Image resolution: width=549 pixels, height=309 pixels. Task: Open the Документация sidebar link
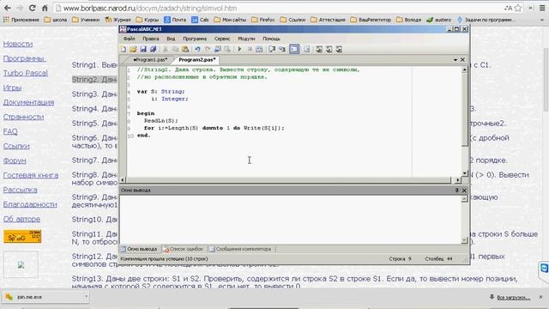pos(28,102)
